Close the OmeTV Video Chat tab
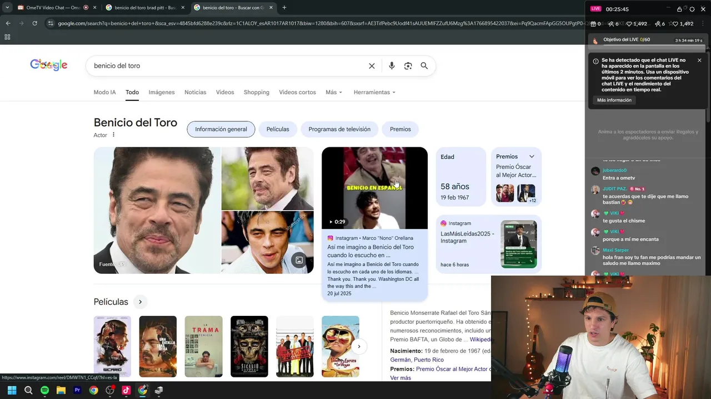The height and width of the screenshot is (399, 711). coord(95,8)
